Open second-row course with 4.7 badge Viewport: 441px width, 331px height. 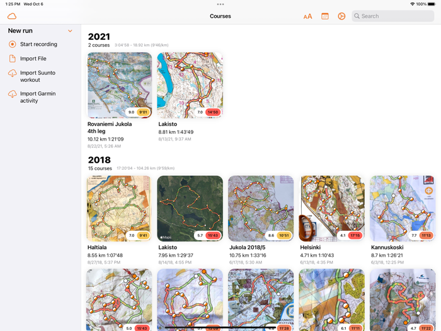point(403,299)
